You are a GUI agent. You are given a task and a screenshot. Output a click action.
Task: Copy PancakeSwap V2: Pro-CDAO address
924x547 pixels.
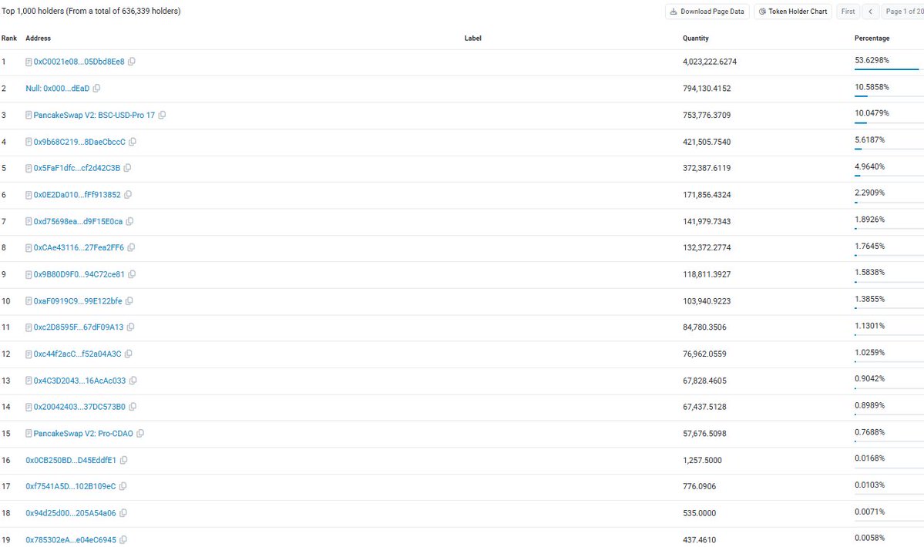point(140,433)
